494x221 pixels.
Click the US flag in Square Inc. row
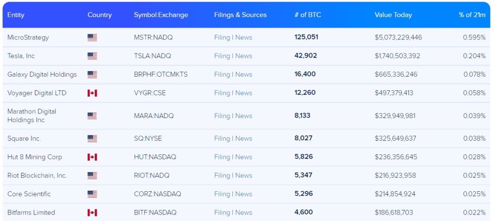[92, 138]
